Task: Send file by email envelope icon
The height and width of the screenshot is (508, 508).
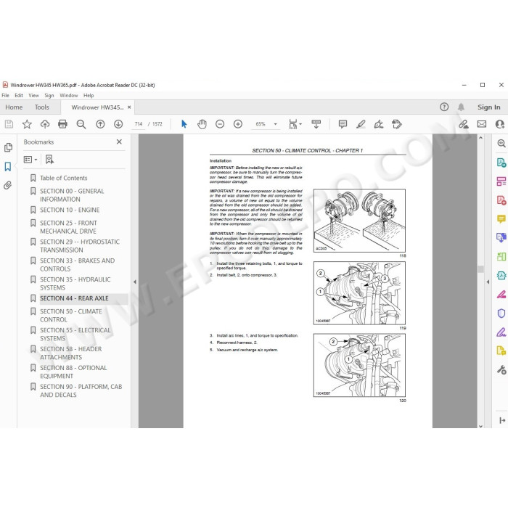Action: click(x=481, y=124)
